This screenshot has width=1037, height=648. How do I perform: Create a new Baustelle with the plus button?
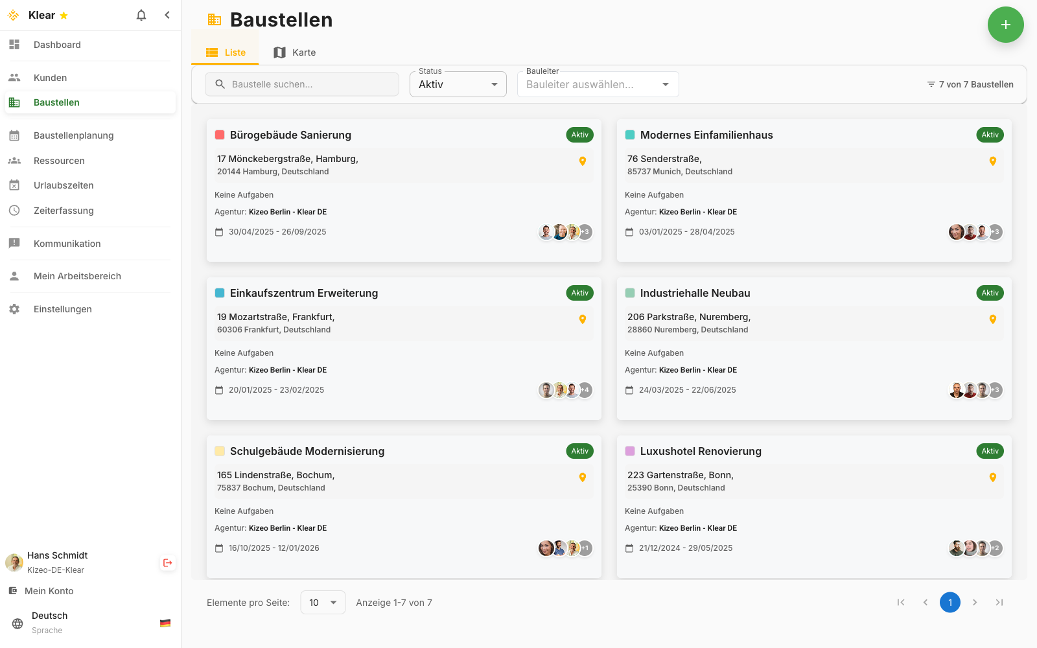(1006, 25)
